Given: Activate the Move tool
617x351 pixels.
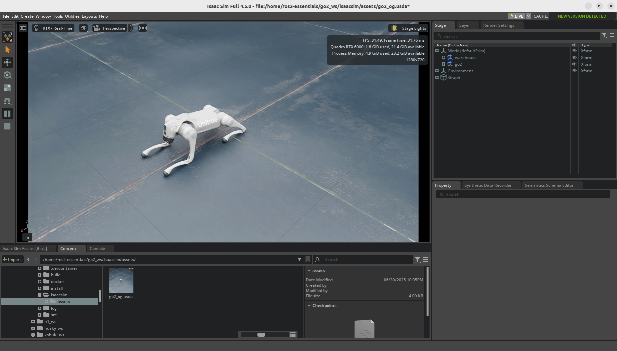Looking at the screenshot, I should 7,62.
